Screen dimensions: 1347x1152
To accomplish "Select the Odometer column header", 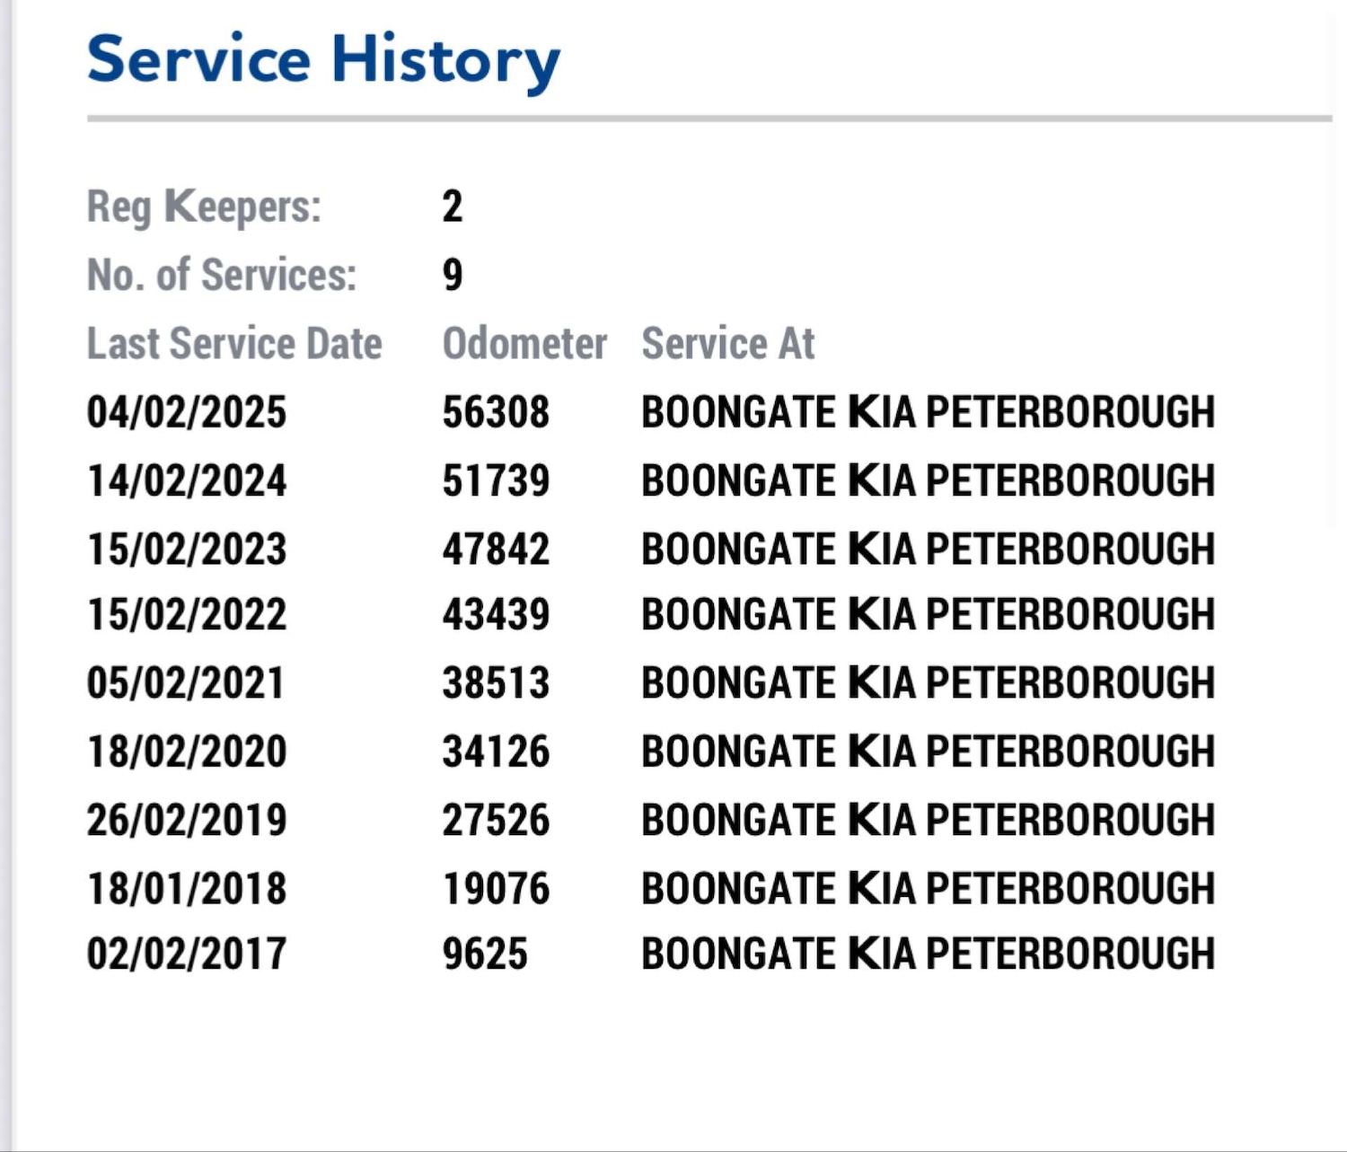I will 524,344.
